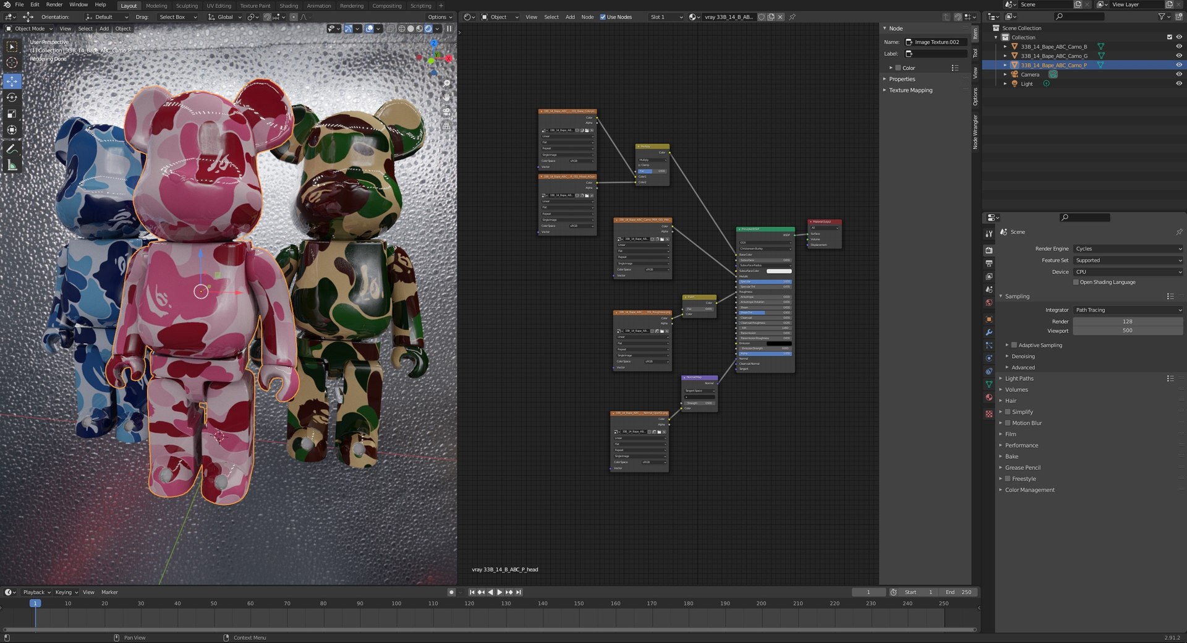Switch to the Compositing workspace tab
1187x643 pixels.
click(387, 6)
